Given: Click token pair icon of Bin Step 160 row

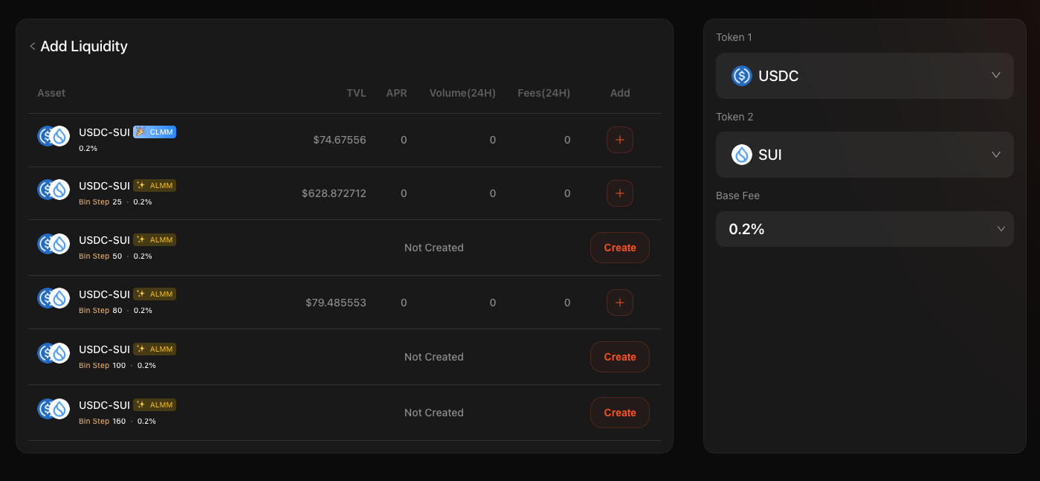Looking at the screenshot, I should tap(54, 409).
